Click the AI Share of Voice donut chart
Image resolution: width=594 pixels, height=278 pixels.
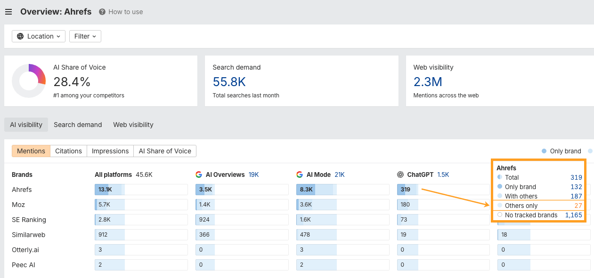[29, 80]
